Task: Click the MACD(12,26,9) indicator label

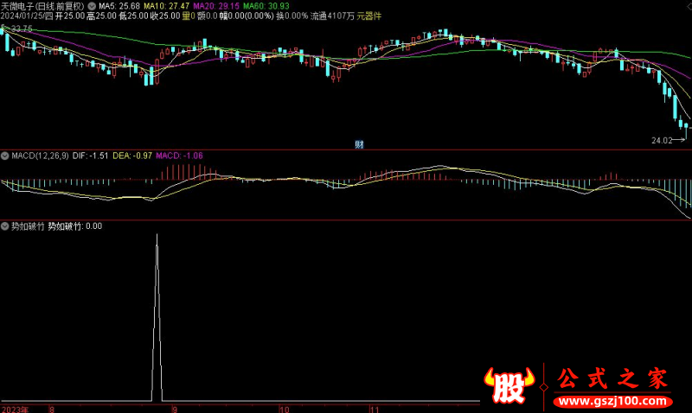Action: coord(40,156)
